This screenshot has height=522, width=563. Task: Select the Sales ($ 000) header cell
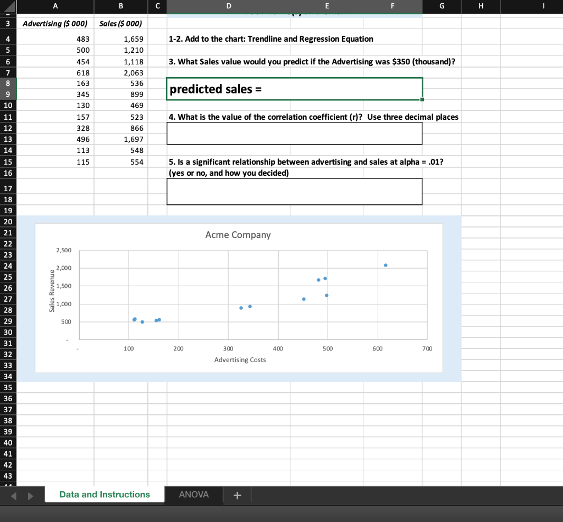point(121,23)
